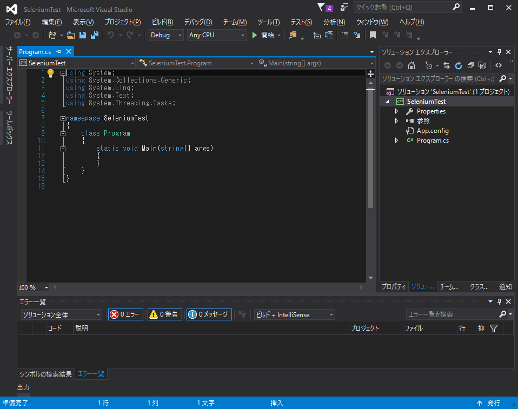518x409 pixels.
Task: Open the 100 % zoom dropdown
Action: [34, 287]
